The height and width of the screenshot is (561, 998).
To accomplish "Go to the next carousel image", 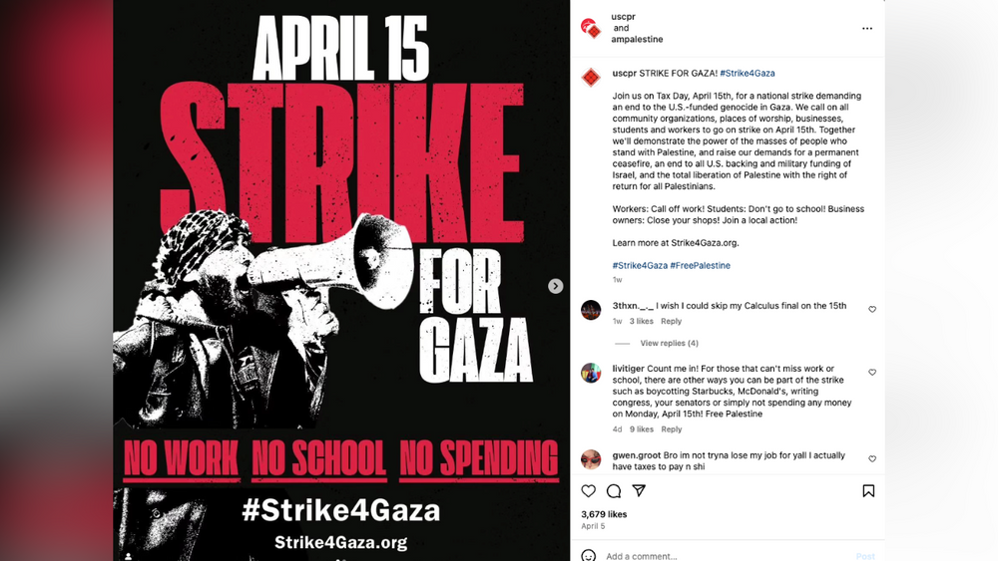I will (556, 286).
